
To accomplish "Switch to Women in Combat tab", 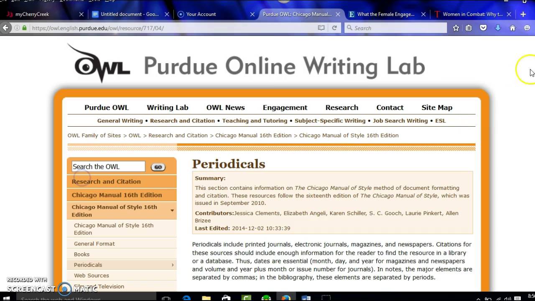I will coord(472,14).
